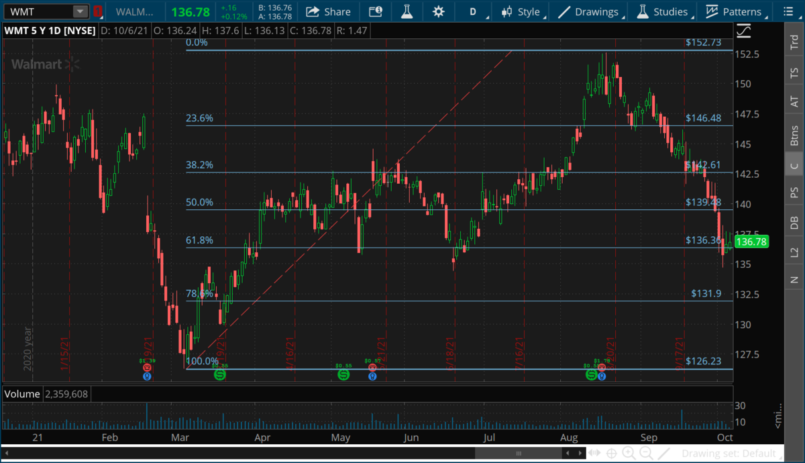Click the $131.9 Fibonacci price label
This screenshot has height=463, width=805.
coord(706,294)
